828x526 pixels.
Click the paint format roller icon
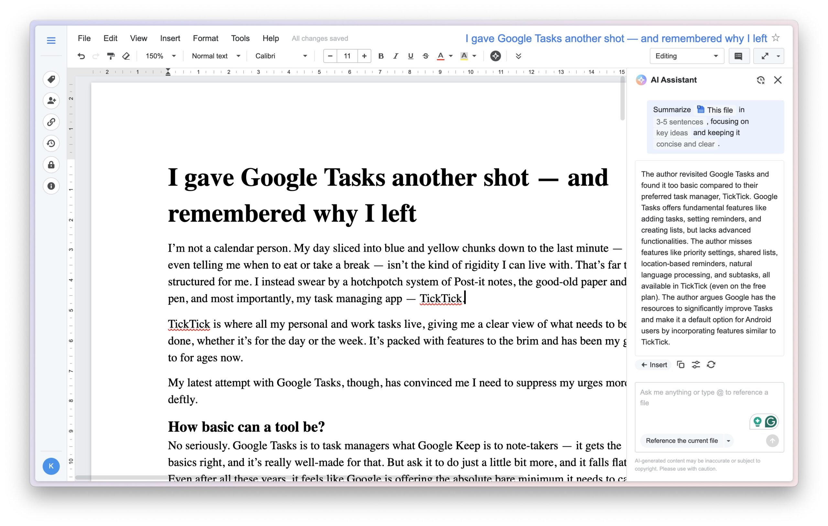click(x=110, y=56)
